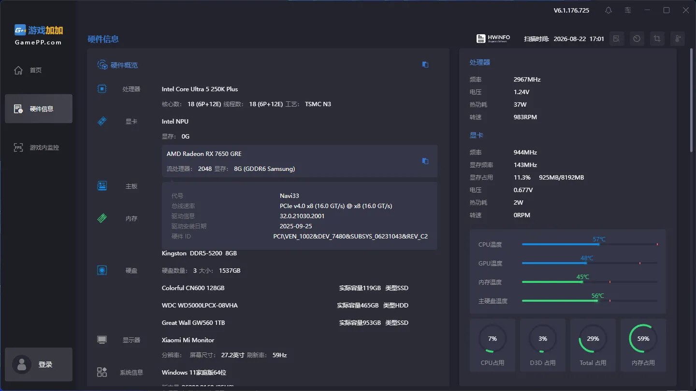This screenshot has width=696, height=391.
Task: Click the CPU温度 temperature bar
Action: [590, 244]
